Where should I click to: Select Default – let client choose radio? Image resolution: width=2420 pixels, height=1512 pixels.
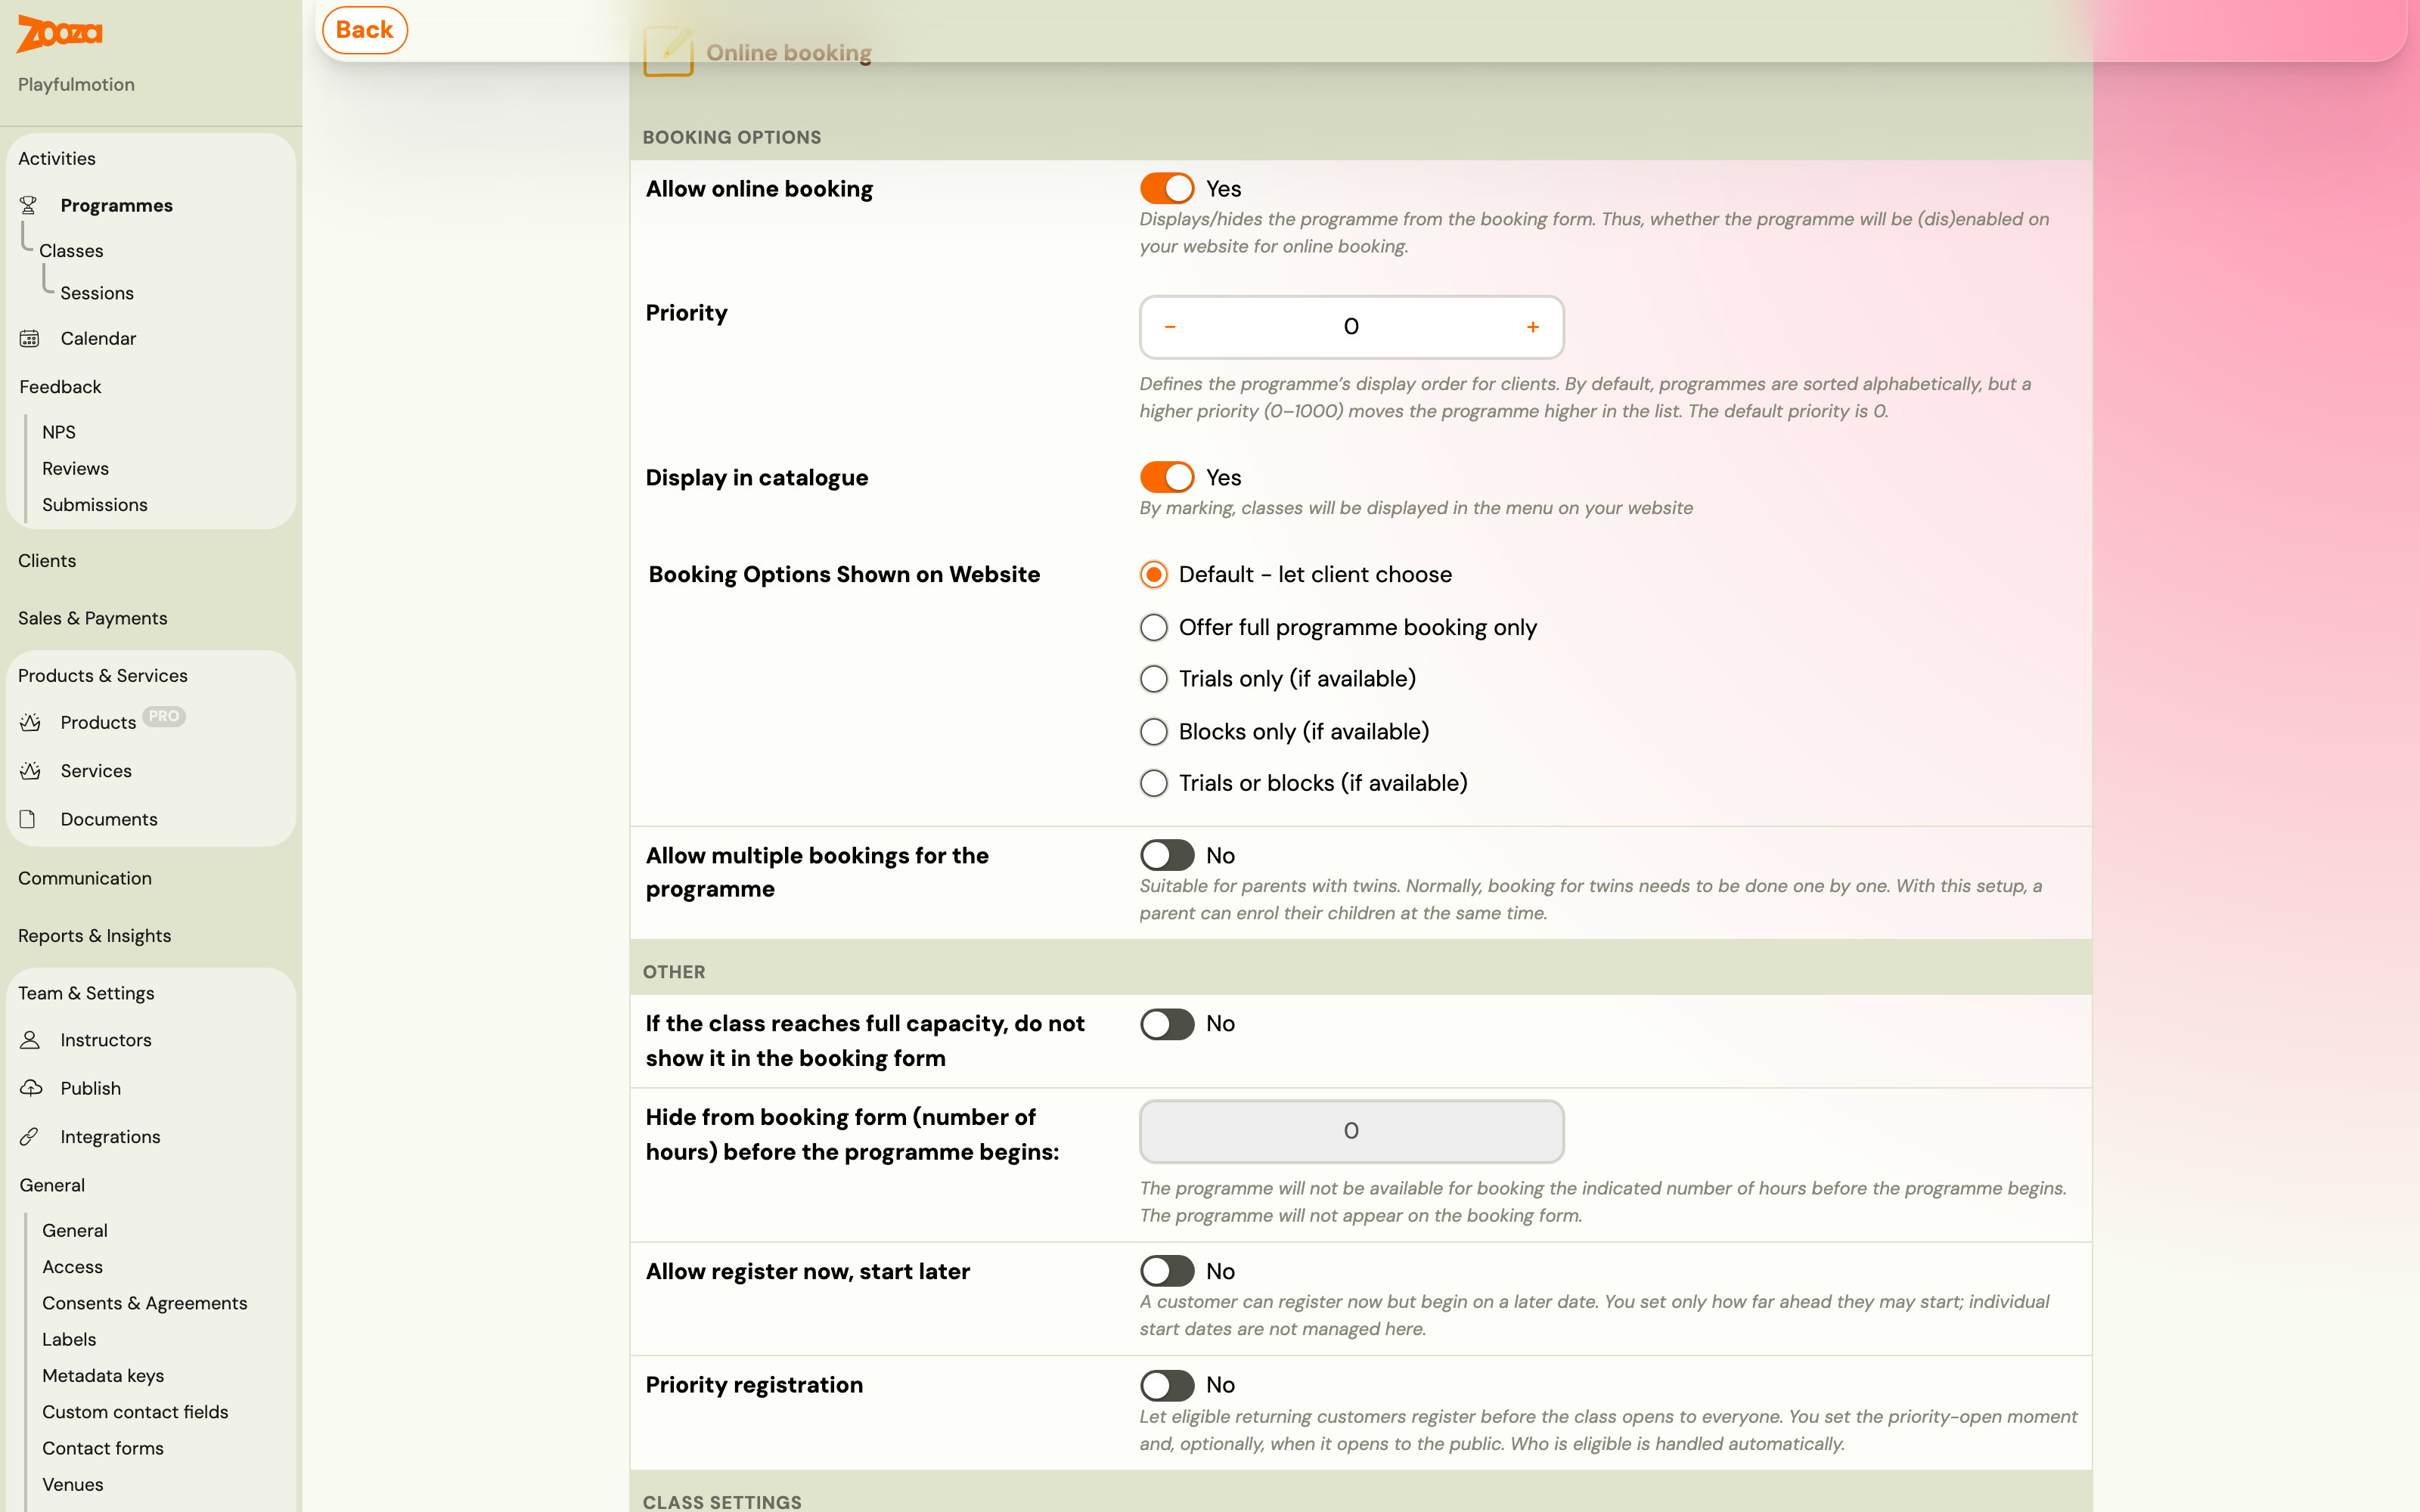click(x=1154, y=574)
